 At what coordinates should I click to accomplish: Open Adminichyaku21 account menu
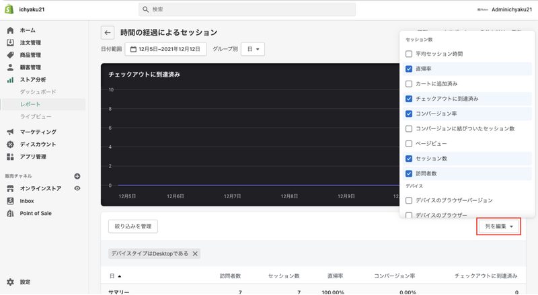(x=504, y=9)
